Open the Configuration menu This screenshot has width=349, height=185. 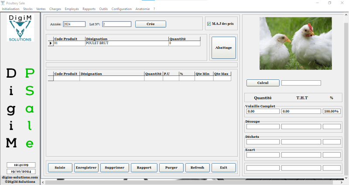[121, 9]
